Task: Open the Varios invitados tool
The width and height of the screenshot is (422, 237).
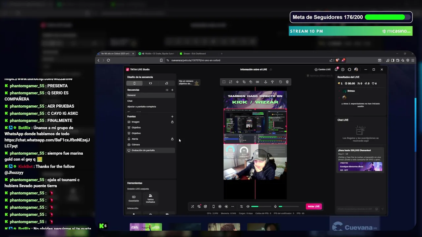Action: click(x=150, y=198)
